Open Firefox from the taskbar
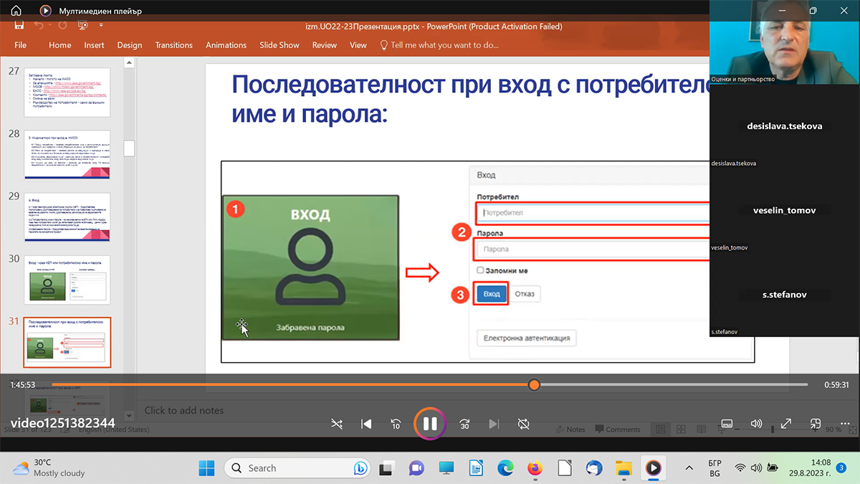The height and width of the screenshot is (484, 860). 535,468
